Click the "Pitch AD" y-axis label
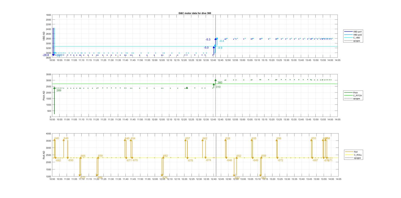Screen dimensions: 401x198 (44, 95)
